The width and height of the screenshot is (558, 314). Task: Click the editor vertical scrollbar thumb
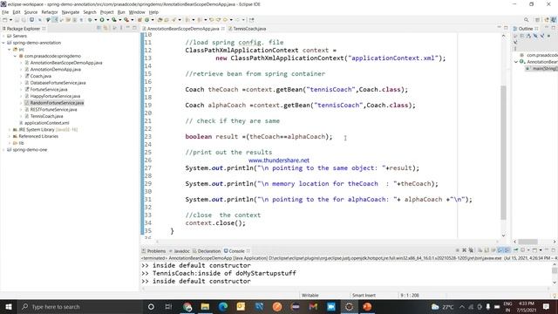(x=503, y=153)
